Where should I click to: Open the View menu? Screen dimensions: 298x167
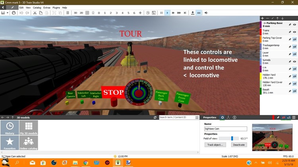28,8
